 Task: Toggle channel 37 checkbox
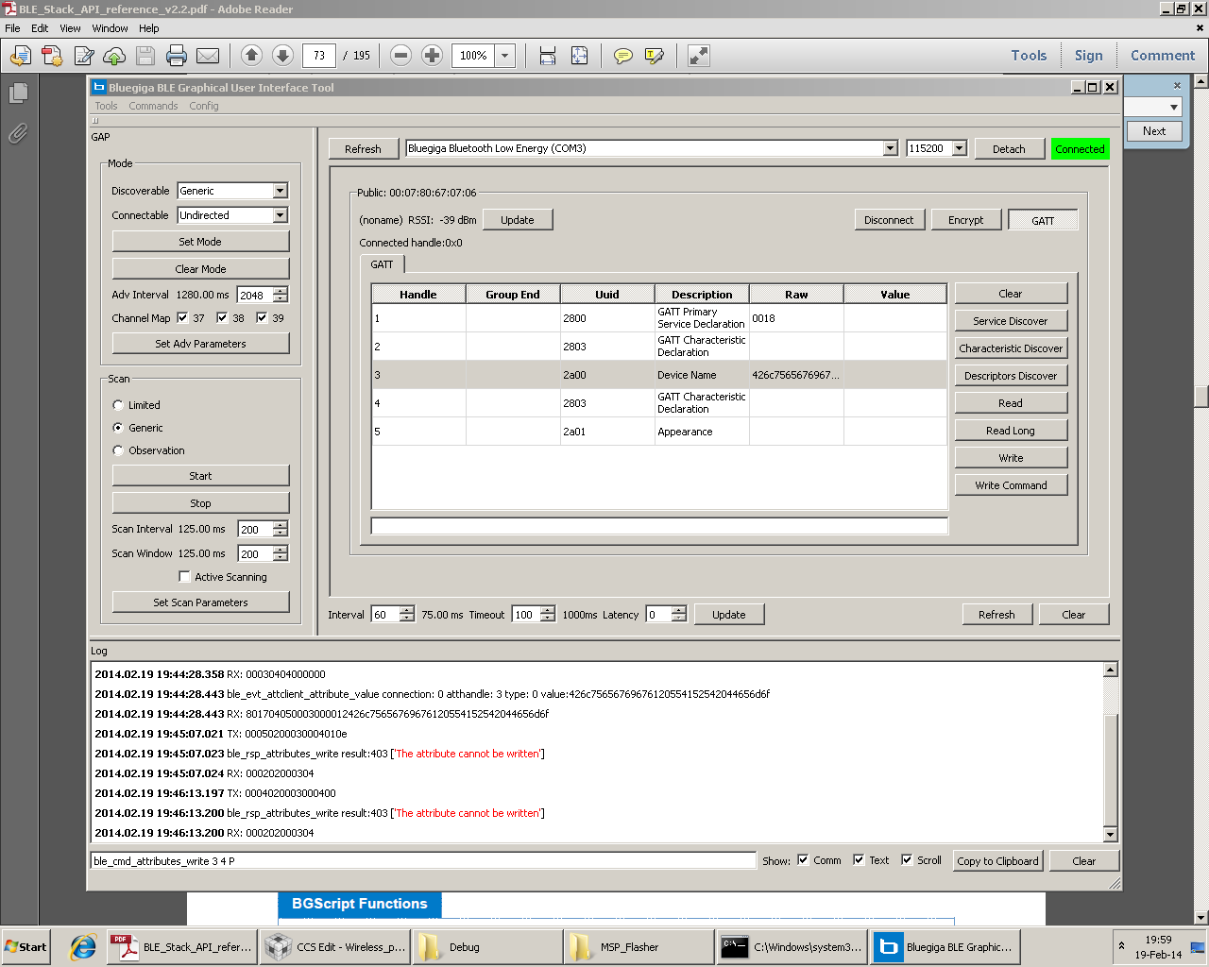pyautogui.click(x=182, y=317)
